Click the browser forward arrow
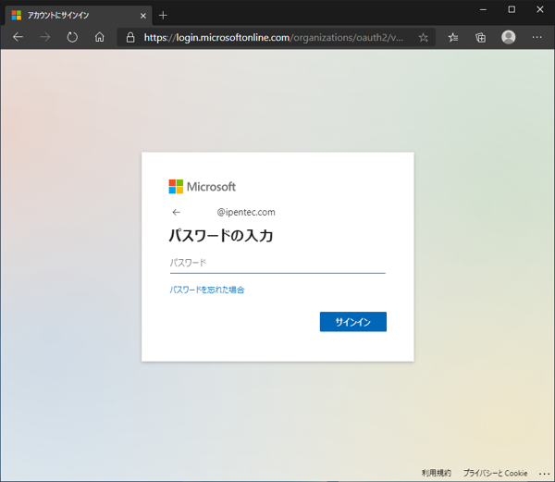Image resolution: width=555 pixels, height=482 pixels. pos(45,37)
